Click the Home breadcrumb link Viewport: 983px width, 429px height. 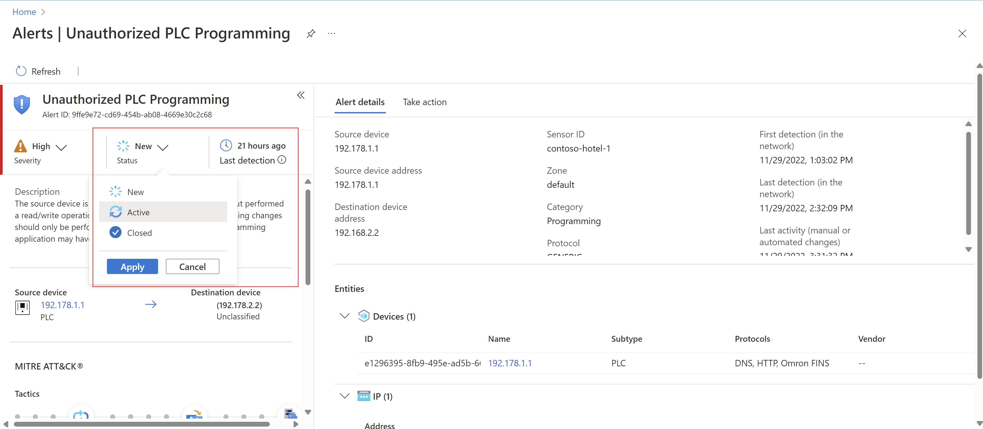pyautogui.click(x=24, y=12)
